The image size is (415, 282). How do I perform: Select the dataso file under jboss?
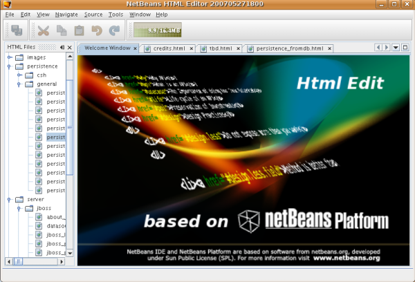[56, 226]
